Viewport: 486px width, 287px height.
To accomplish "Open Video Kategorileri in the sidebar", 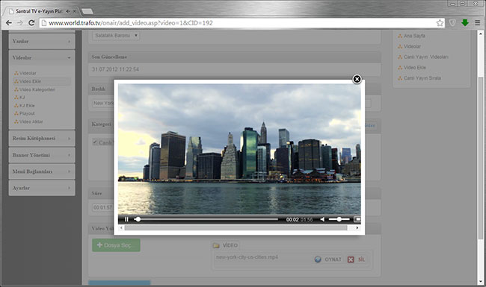I will coord(37,89).
